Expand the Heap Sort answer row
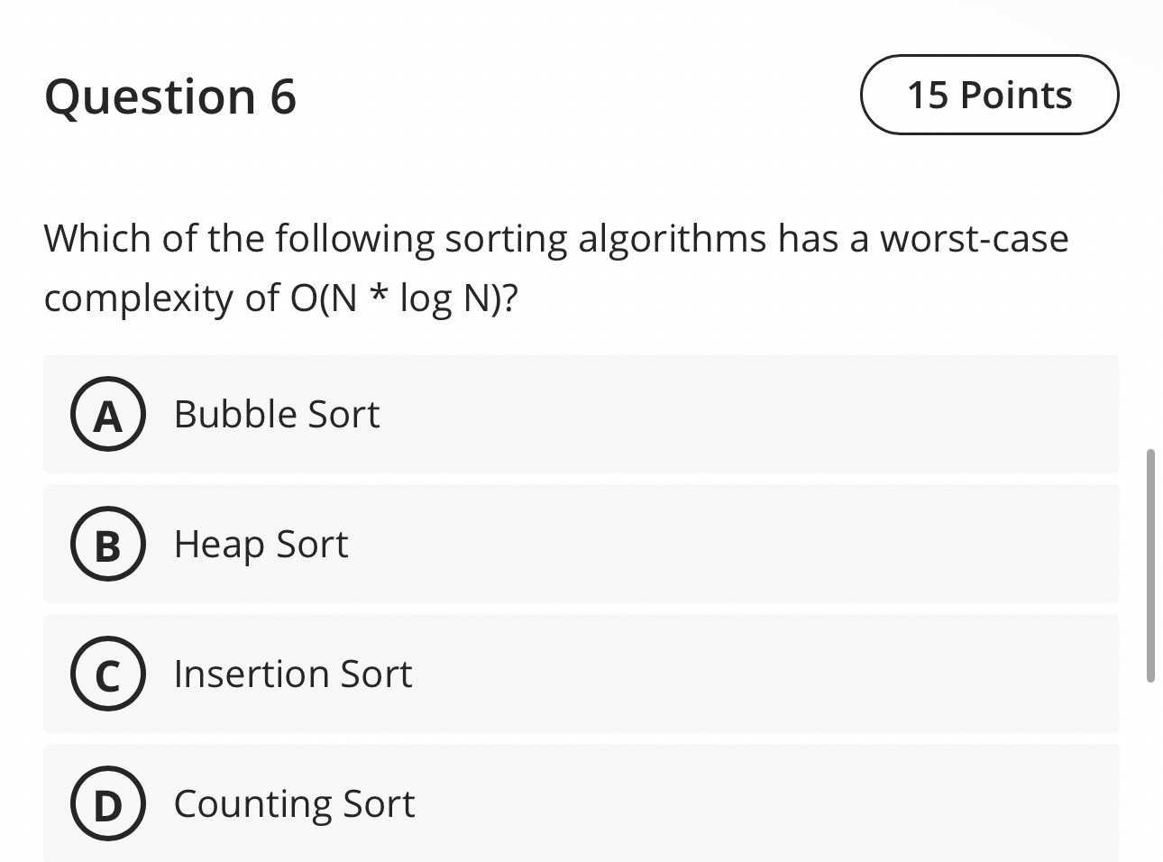 [x=581, y=545]
